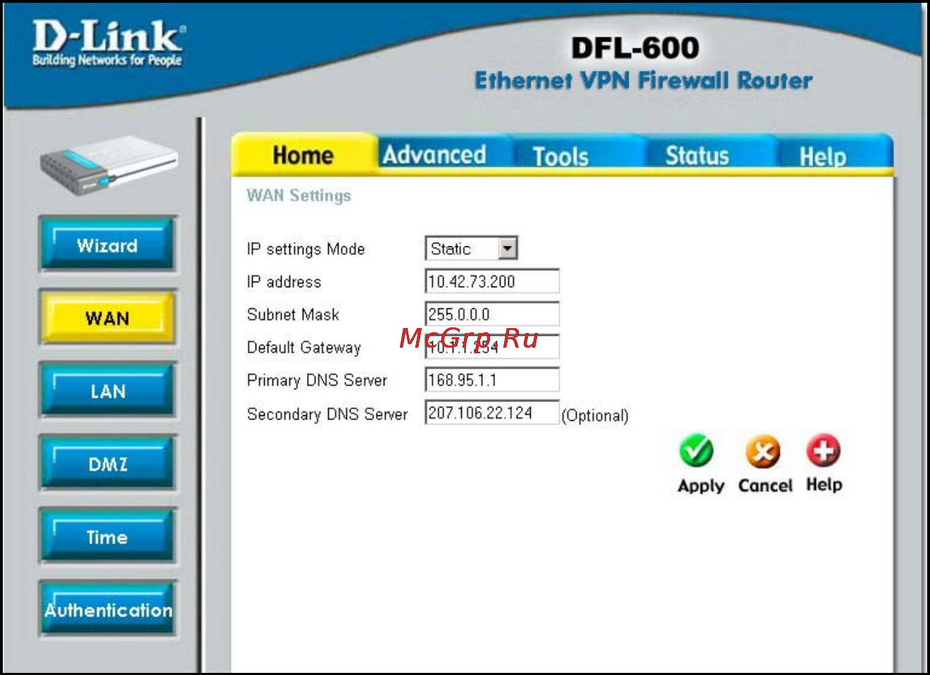Click the router device image

pos(109,165)
